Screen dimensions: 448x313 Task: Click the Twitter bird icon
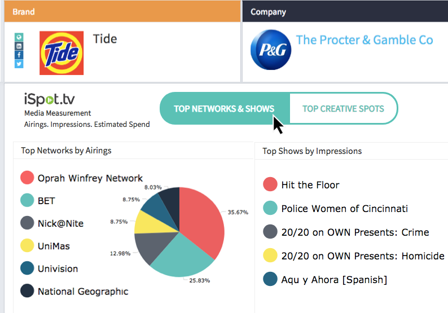pos(19,64)
